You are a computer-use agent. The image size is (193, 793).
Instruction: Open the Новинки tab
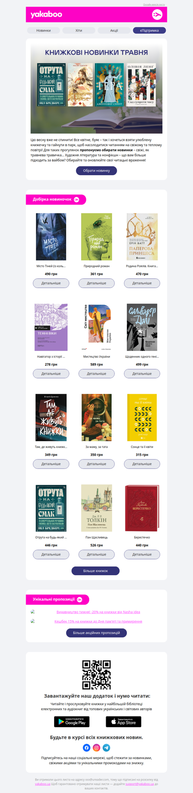point(43,30)
